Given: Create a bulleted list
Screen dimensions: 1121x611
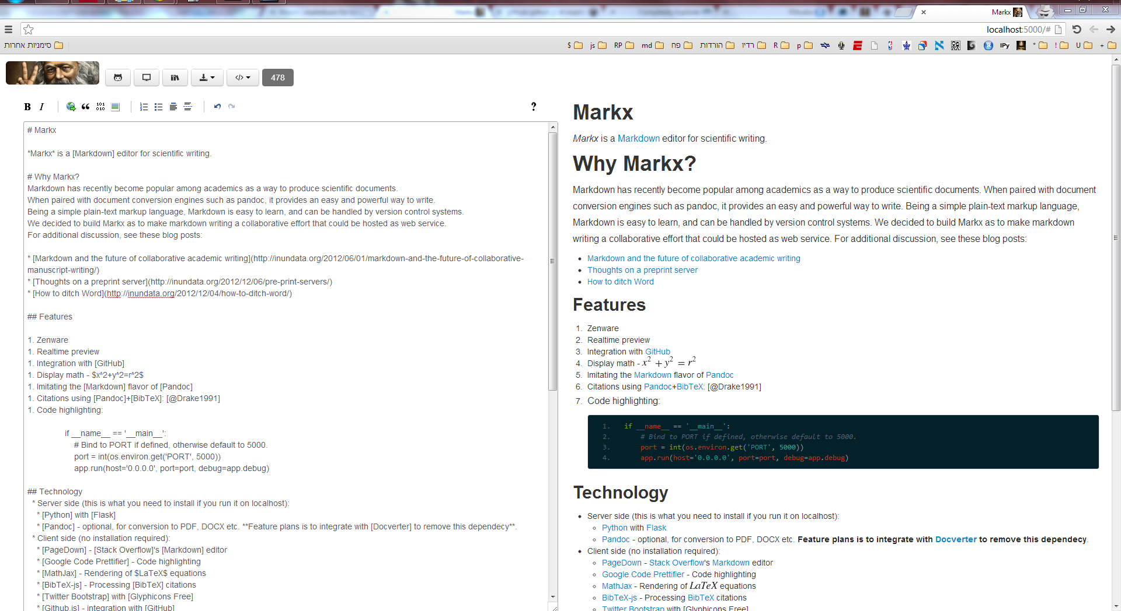Looking at the screenshot, I should (159, 107).
